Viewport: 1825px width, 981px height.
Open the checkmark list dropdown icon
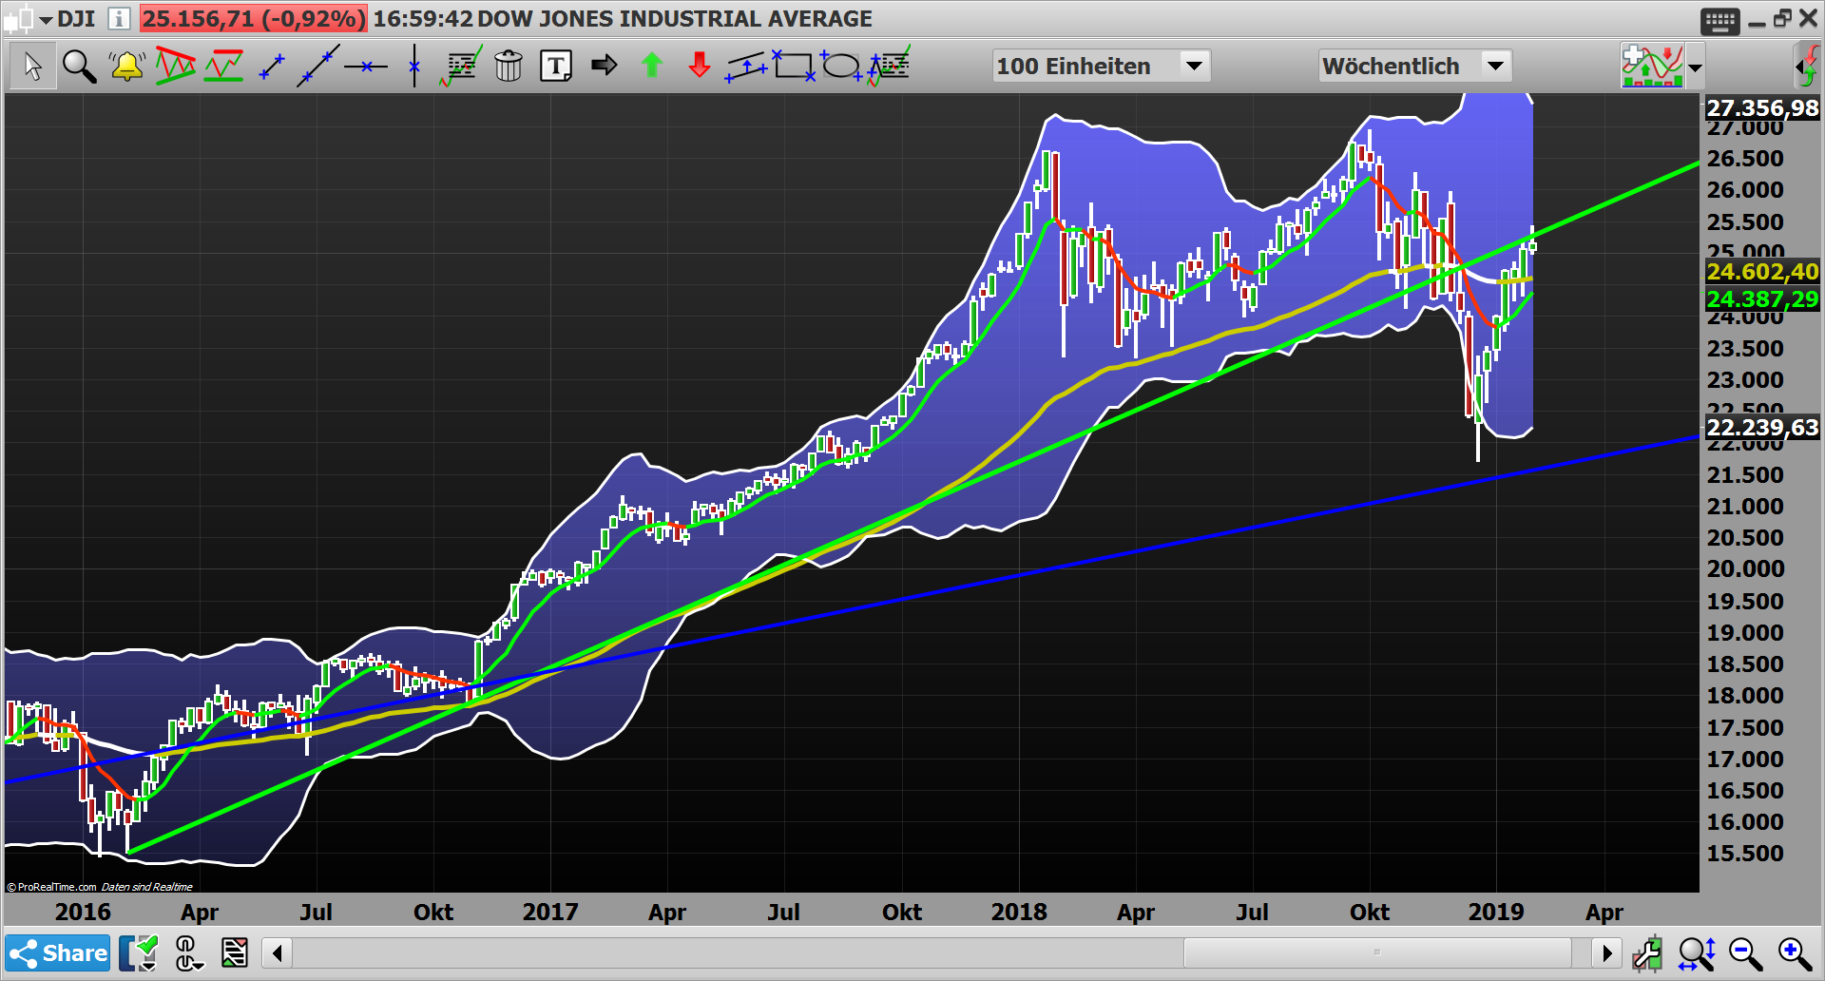click(139, 952)
